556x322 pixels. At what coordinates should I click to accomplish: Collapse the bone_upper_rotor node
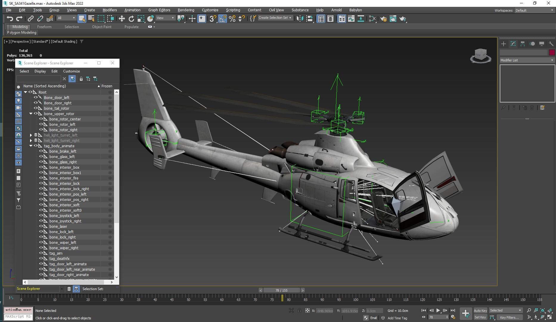31,114
